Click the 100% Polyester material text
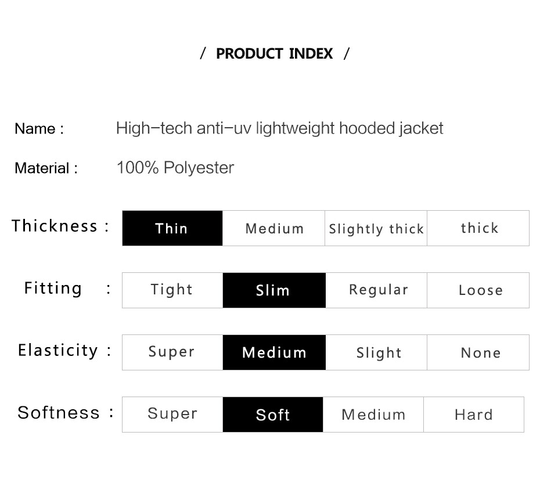 point(175,168)
